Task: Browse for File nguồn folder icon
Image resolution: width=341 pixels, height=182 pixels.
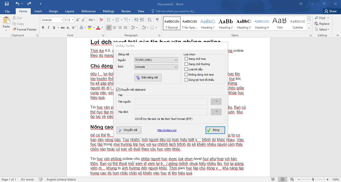Action: point(216,102)
